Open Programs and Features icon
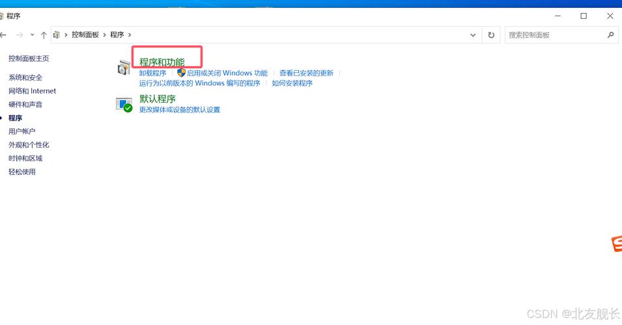 click(x=124, y=68)
